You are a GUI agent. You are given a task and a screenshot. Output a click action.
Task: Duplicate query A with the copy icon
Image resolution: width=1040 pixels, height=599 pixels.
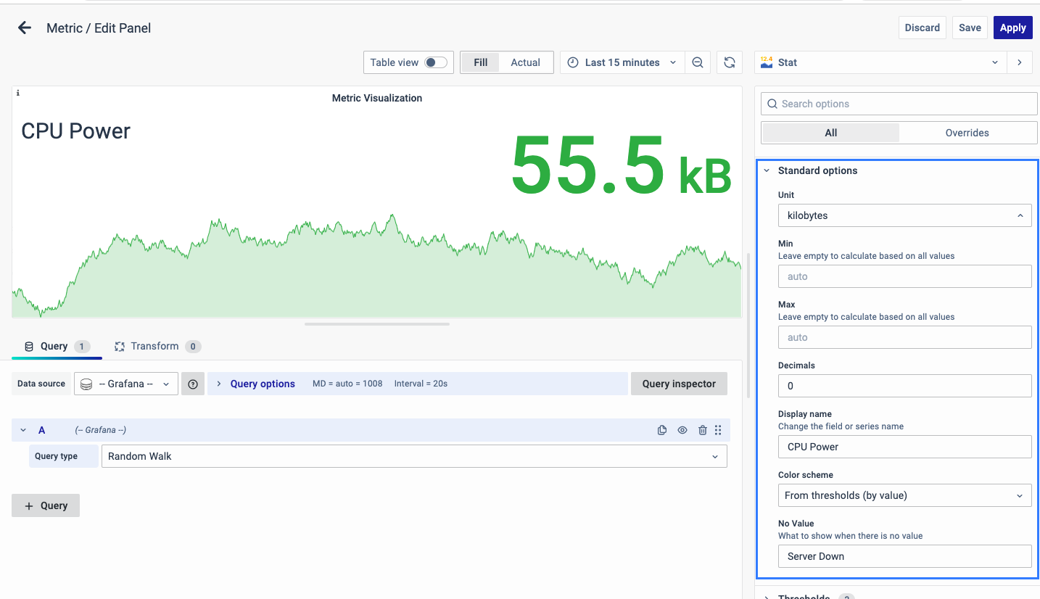(661, 430)
